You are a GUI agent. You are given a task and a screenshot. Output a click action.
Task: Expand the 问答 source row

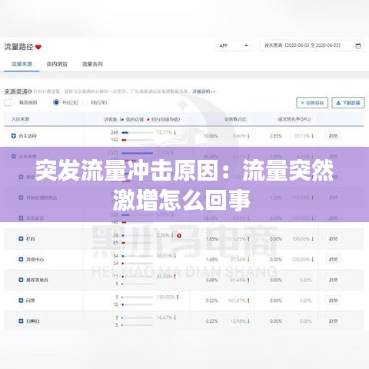(21, 301)
